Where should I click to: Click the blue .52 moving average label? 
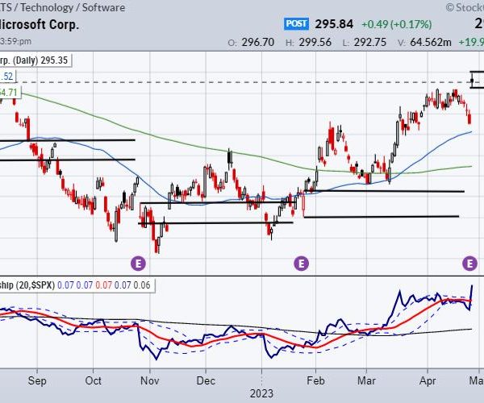(6, 76)
